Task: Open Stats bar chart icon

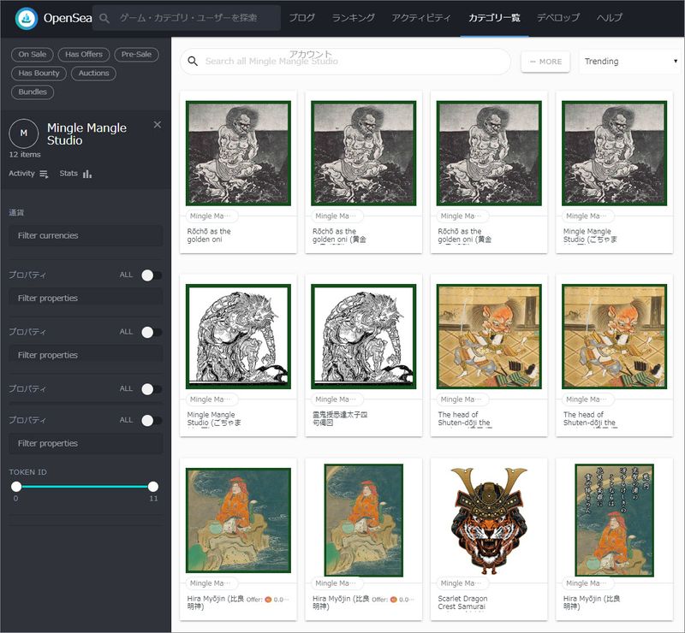Action: [x=87, y=174]
